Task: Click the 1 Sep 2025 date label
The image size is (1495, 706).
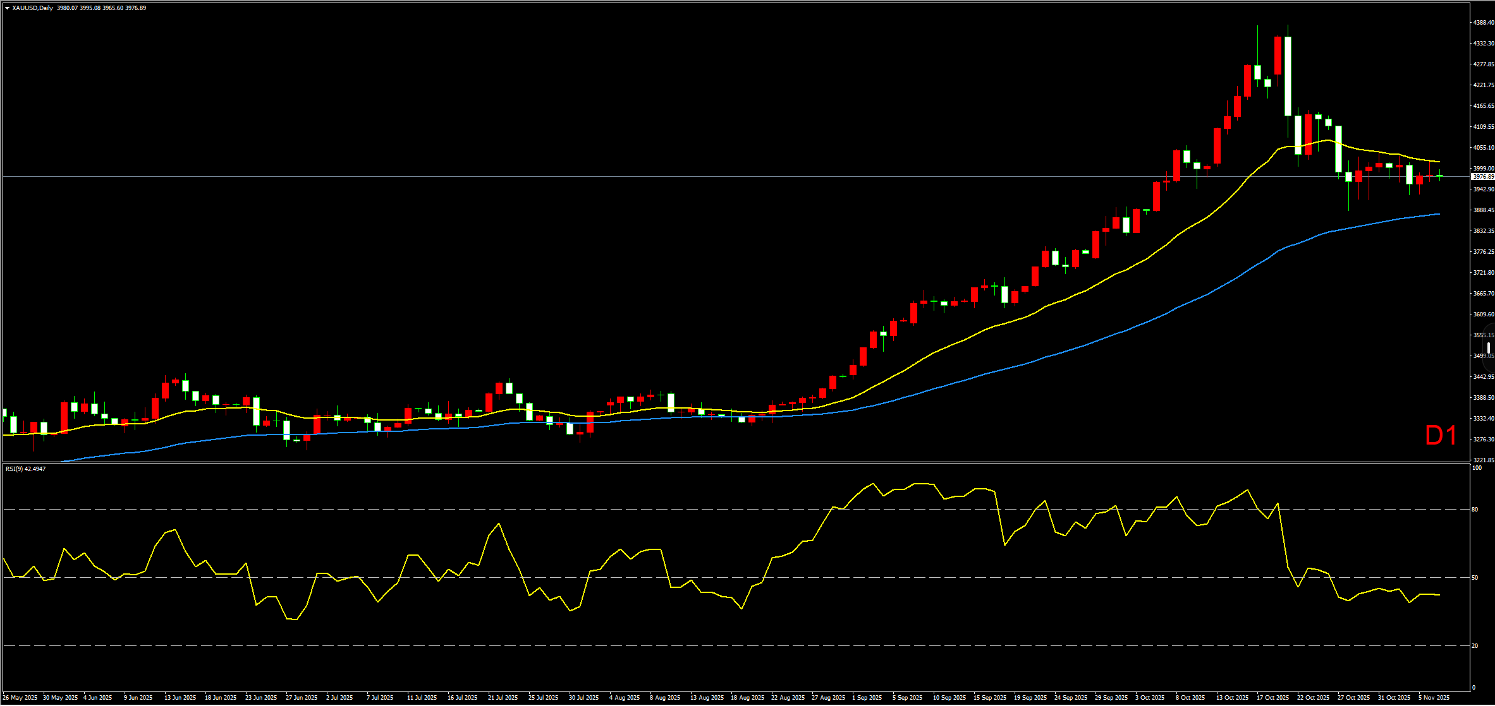Action: [867, 698]
